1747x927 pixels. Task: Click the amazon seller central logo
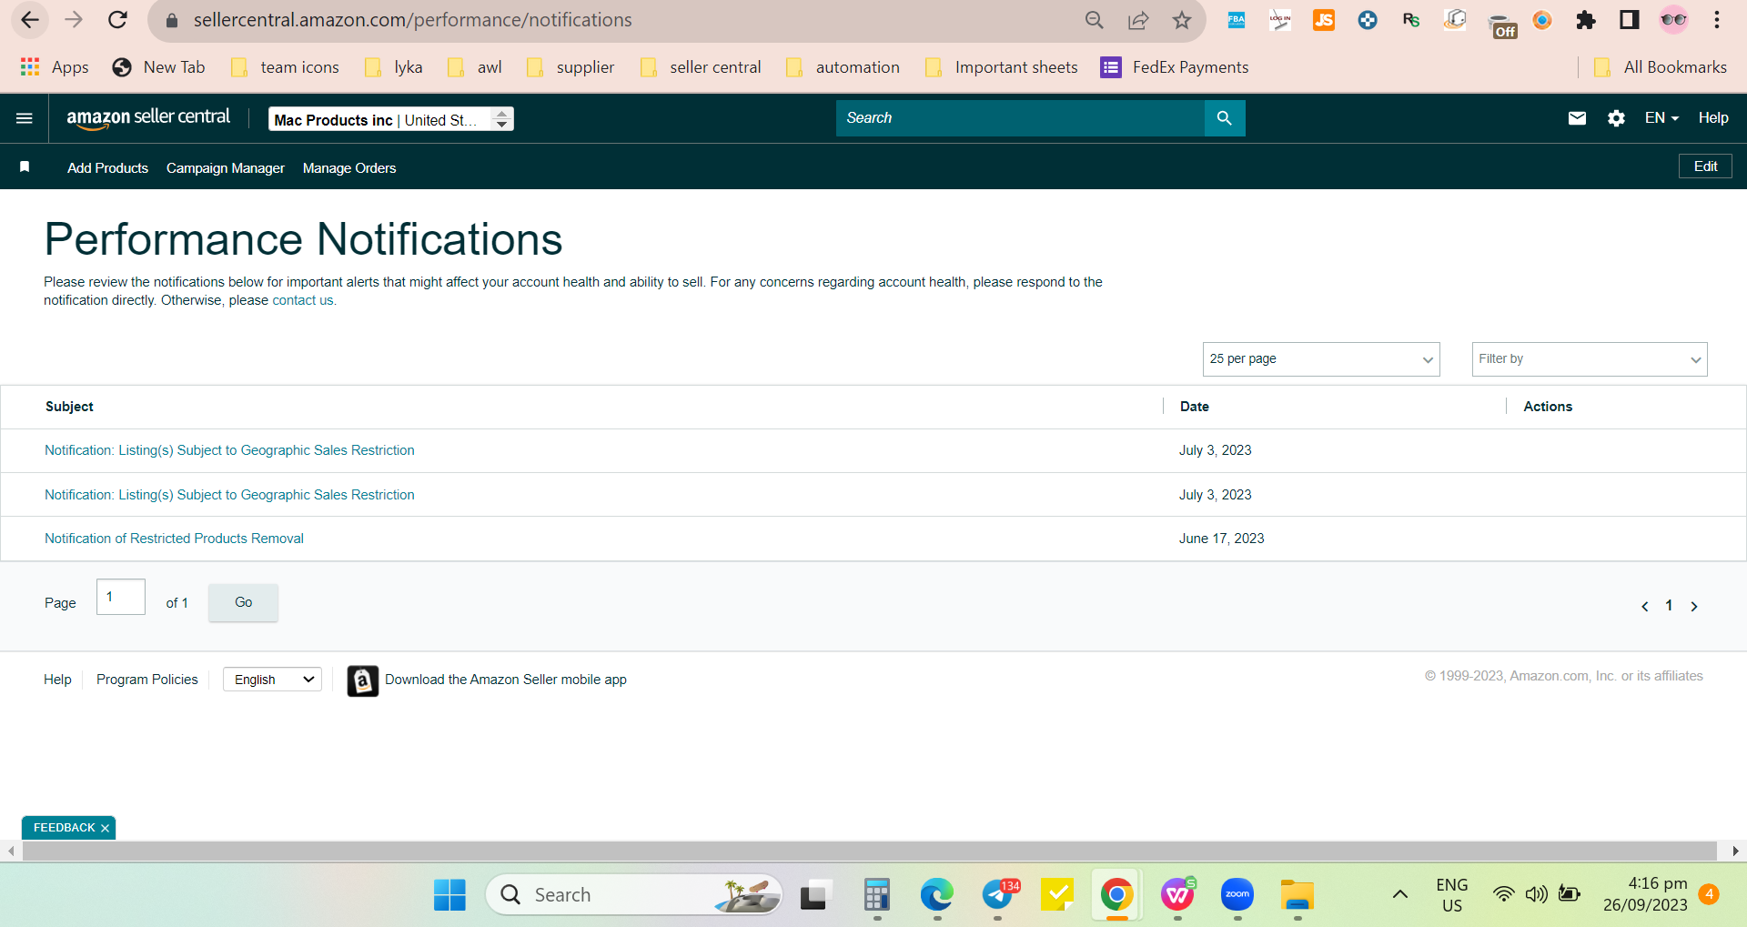(148, 118)
